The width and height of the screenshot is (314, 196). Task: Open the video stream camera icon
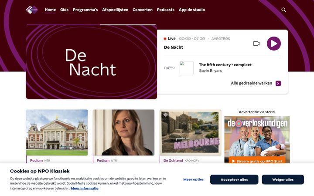click(256, 44)
